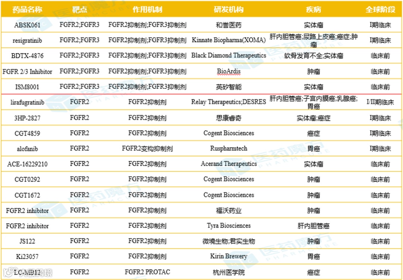Click the 微境生物;君实生物 institution cell
Screen dimensions: 403x280
coord(228,241)
